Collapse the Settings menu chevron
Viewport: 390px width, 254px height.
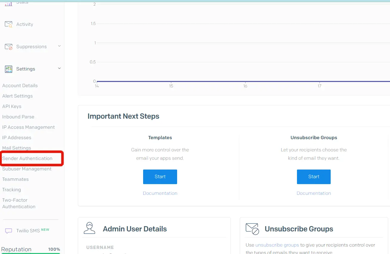59,68
